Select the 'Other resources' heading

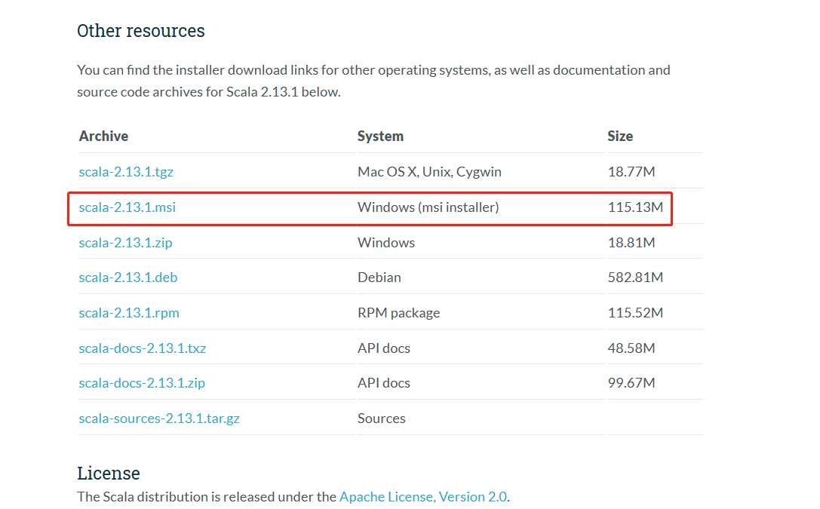tap(140, 31)
